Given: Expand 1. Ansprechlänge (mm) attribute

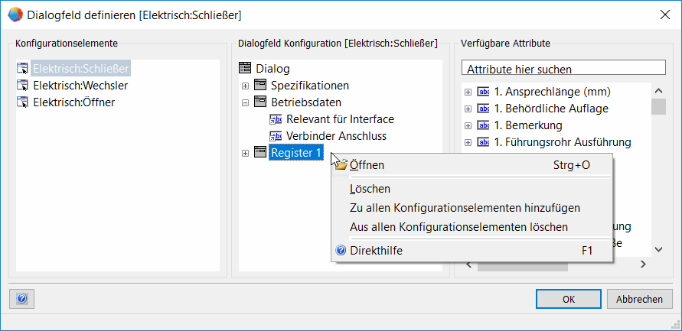Looking at the screenshot, I should pyautogui.click(x=468, y=92).
